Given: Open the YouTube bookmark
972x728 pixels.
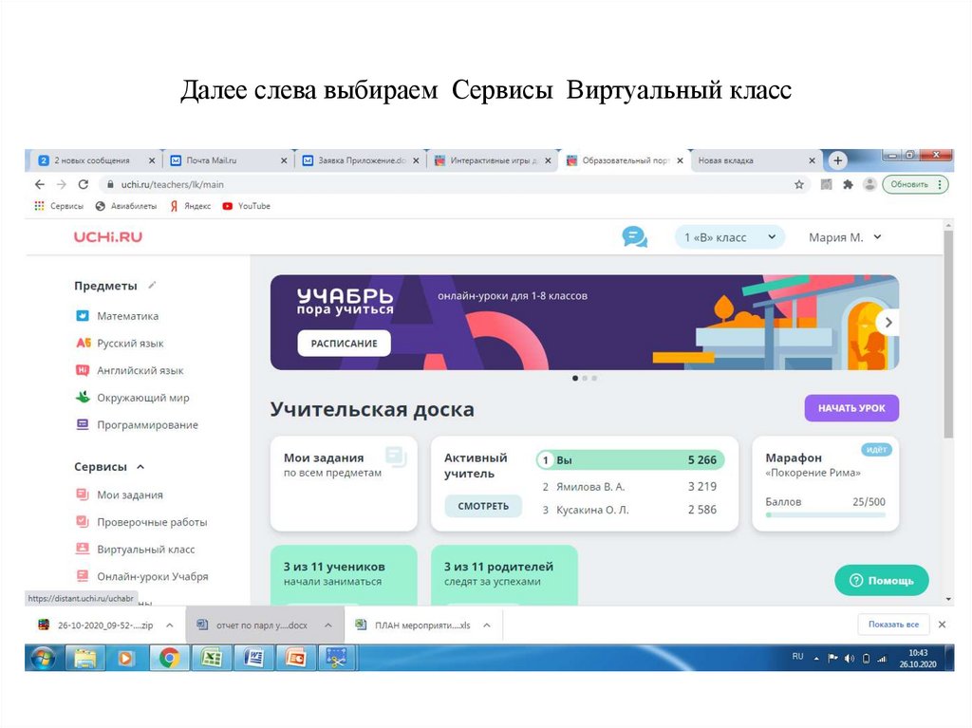Looking at the screenshot, I should pyautogui.click(x=246, y=206).
